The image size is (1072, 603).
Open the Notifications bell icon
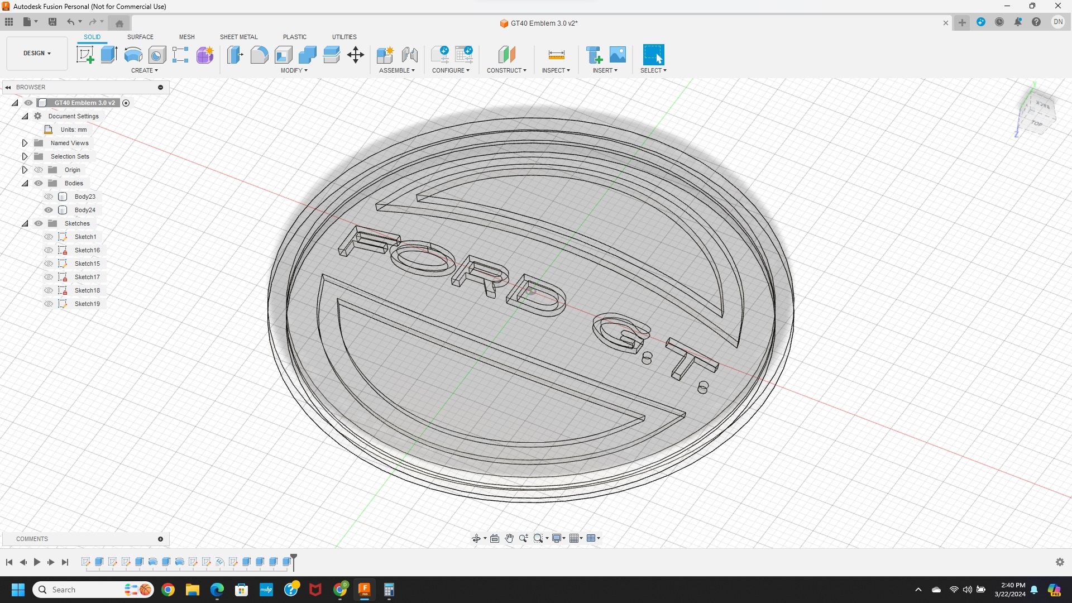[x=1018, y=22]
